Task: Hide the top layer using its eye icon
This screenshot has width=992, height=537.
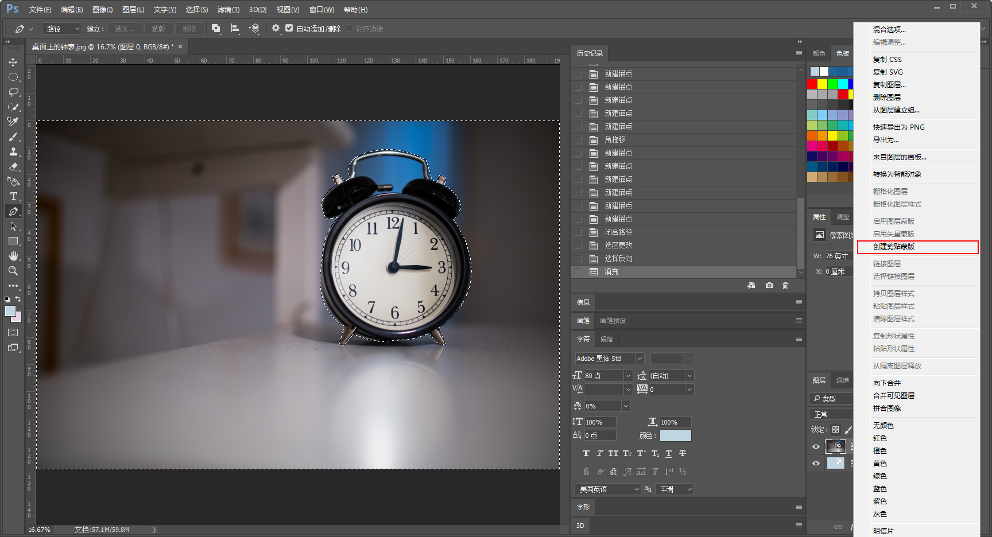Action: pyautogui.click(x=816, y=446)
